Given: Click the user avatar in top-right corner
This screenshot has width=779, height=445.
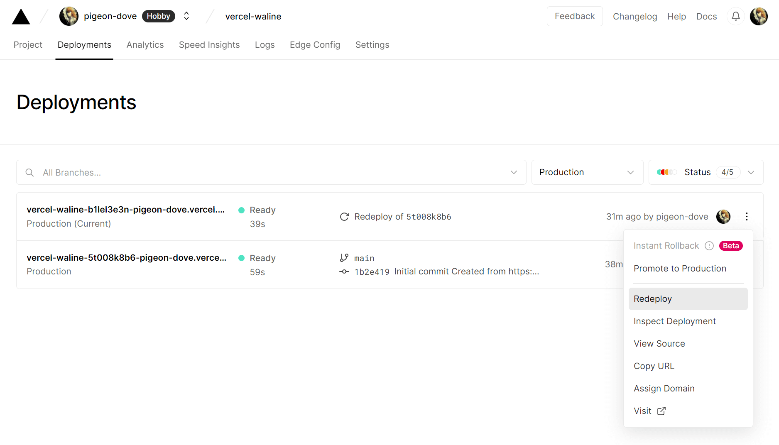Looking at the screenshot, I should (759, 17).
